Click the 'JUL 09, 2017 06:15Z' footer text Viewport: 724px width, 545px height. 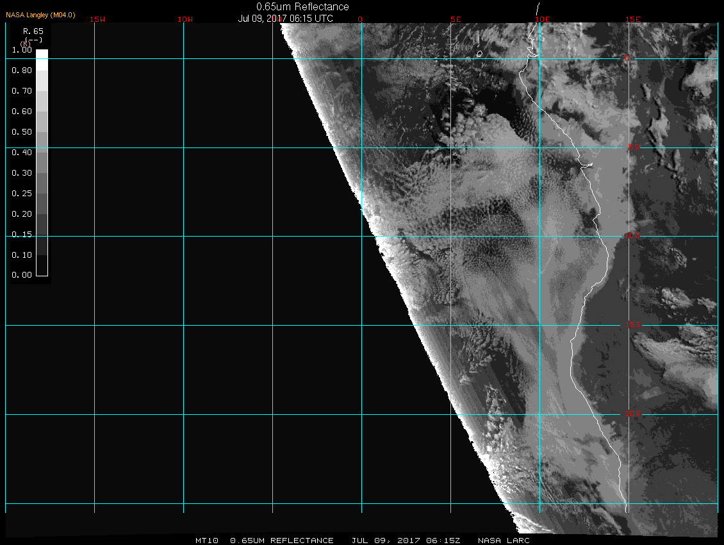(406, 541)
